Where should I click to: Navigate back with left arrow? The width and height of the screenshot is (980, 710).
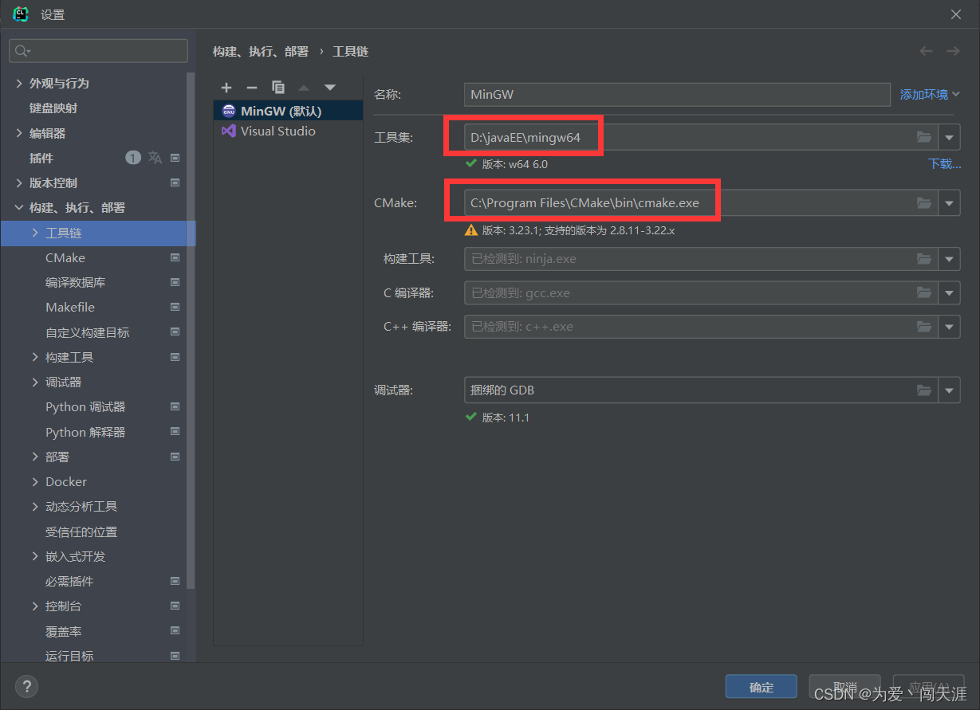(x=926, y=51)
